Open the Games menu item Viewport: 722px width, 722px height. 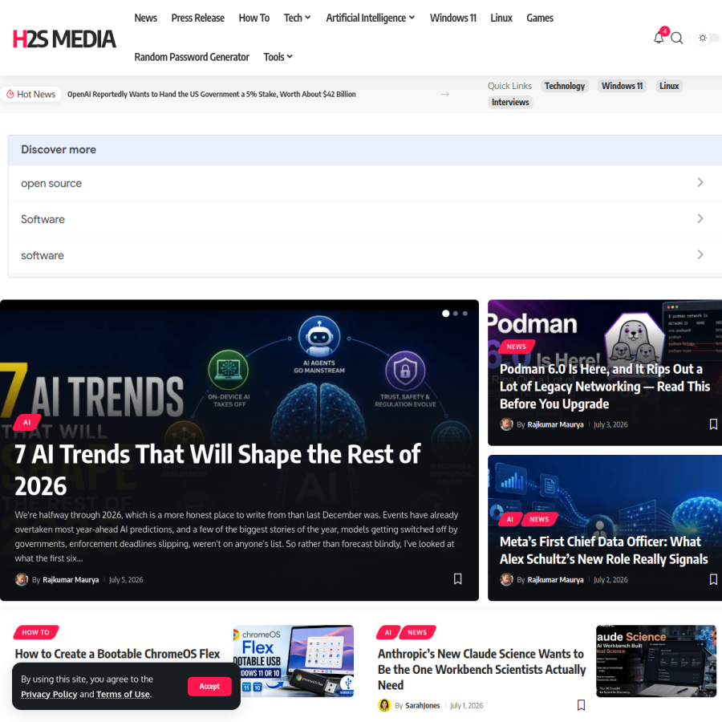point(540,18)
